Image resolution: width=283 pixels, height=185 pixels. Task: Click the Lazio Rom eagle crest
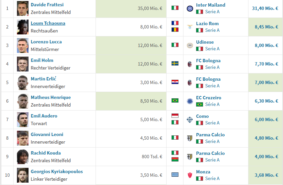190,27
